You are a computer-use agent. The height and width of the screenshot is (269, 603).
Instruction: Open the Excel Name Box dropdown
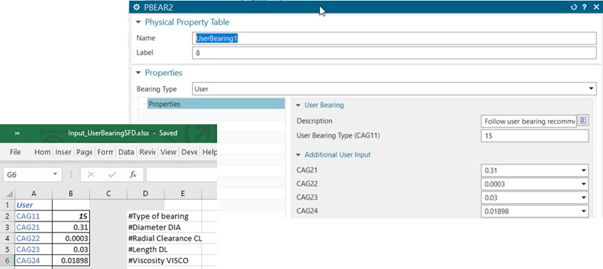[56, 174]
